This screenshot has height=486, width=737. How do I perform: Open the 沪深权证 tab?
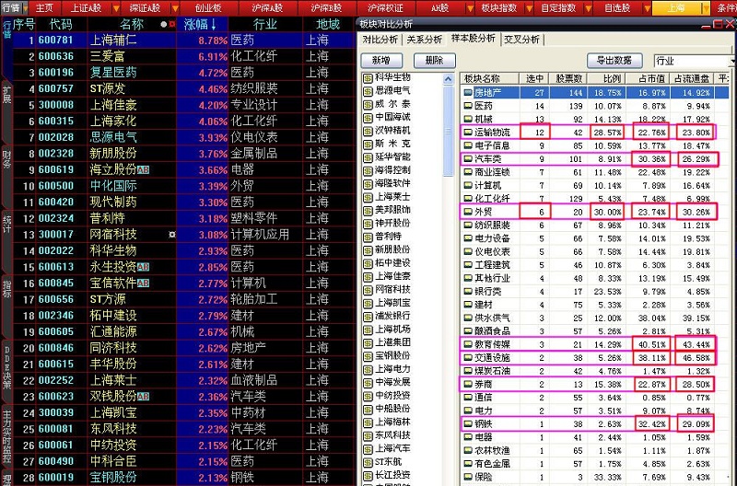coord(386,8)
